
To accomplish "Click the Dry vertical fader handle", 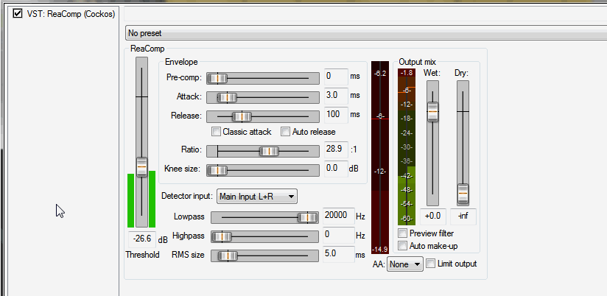I will [x=463, y=194].
